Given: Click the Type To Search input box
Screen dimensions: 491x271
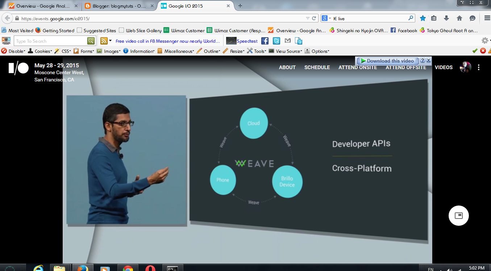Looking at the screenshot, I should point(50,41).
